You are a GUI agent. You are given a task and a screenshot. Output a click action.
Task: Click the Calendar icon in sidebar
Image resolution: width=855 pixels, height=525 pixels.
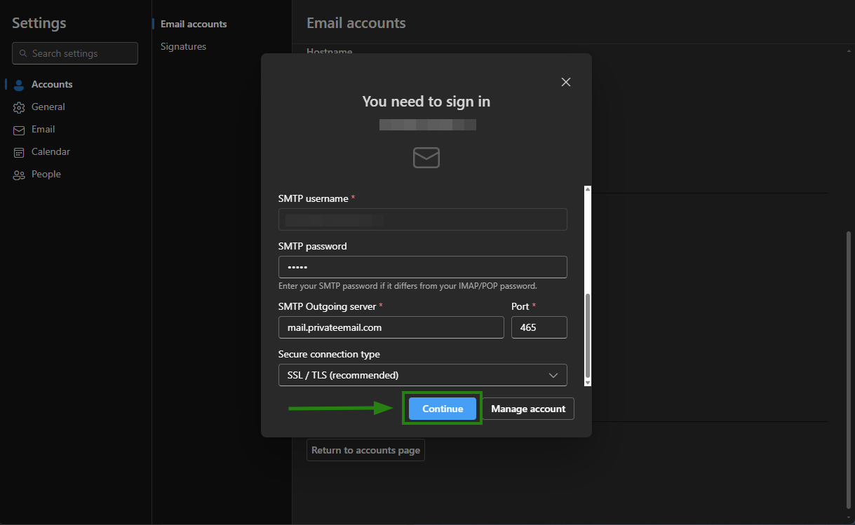click(x=19, y=152)
